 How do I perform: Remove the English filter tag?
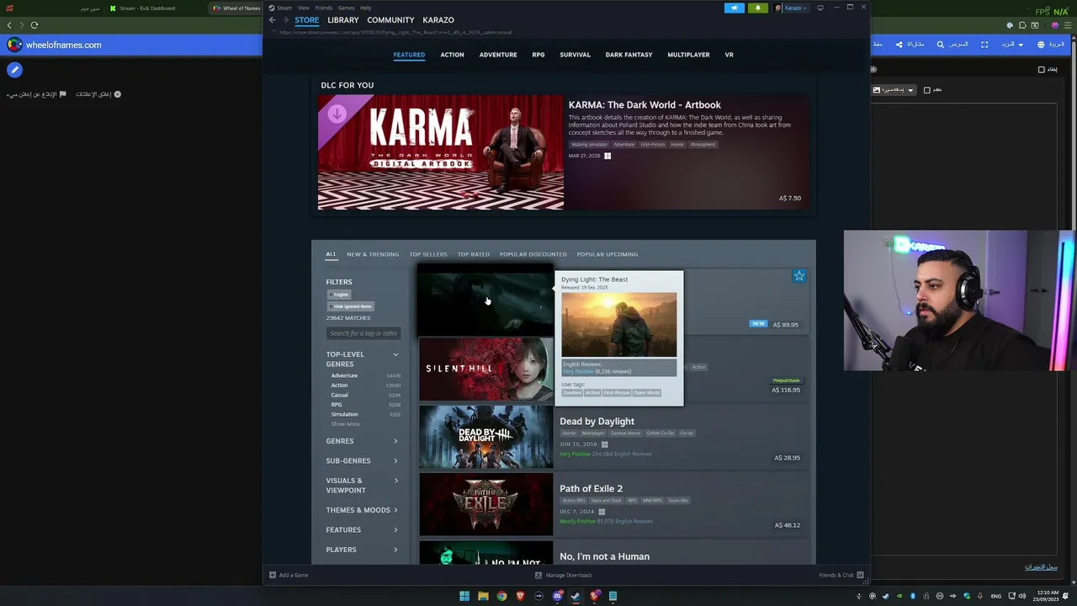(x=339, y=295)
